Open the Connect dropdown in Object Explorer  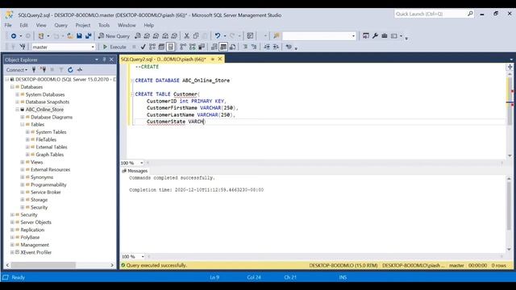(17, 70)
